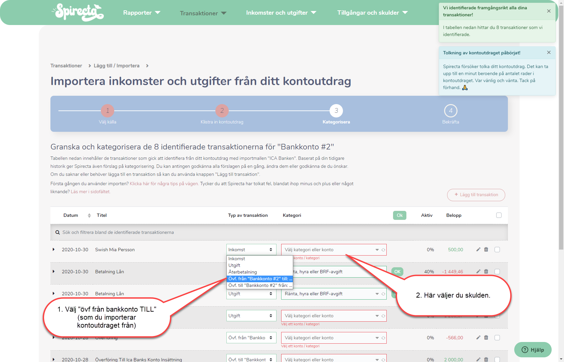564x362 pixels.
Task: Open the Rapporter menu
Action: coord(142,13)
